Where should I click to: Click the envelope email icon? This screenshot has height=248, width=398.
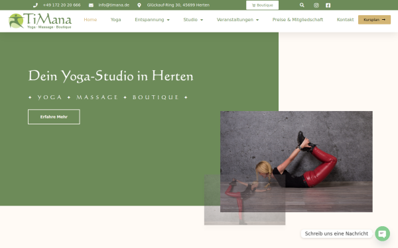tap(91, 5)
